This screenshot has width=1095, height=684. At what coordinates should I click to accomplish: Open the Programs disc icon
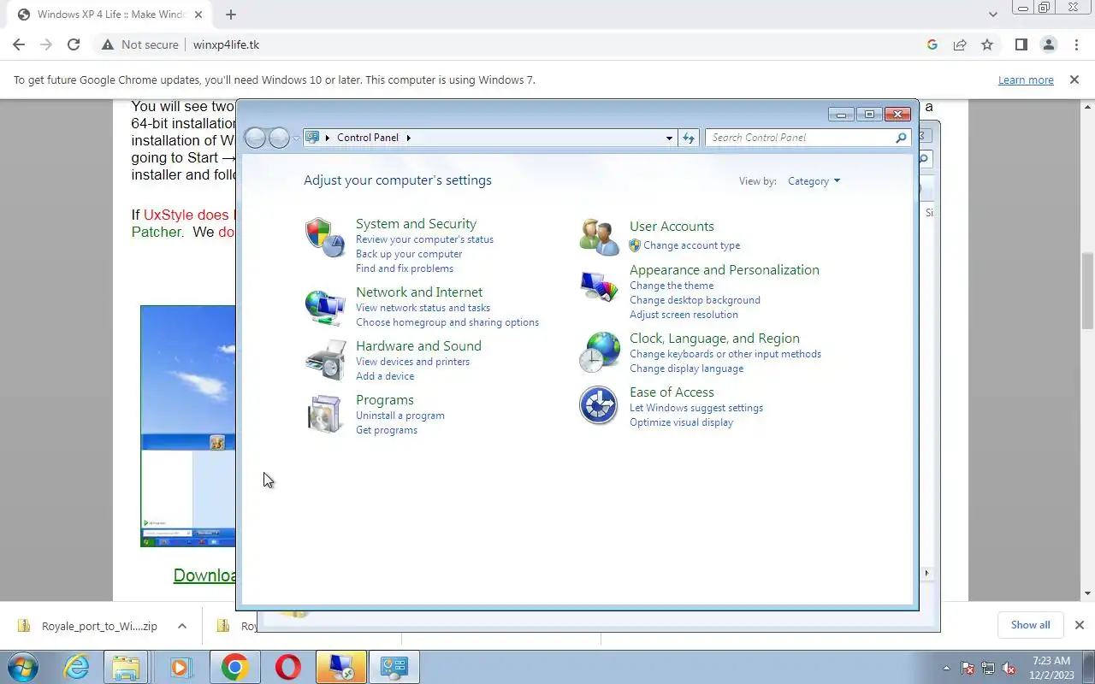coord(325,414)
